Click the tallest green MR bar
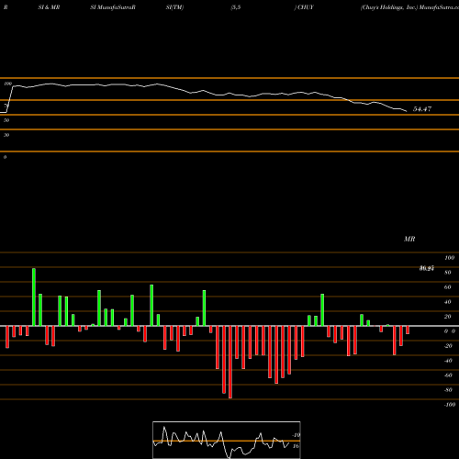 34,297
